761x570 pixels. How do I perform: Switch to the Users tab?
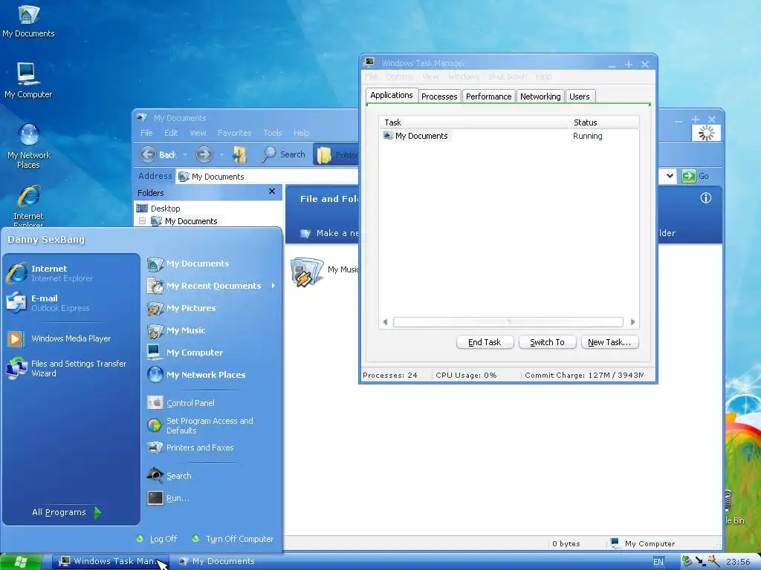(580, 96)
